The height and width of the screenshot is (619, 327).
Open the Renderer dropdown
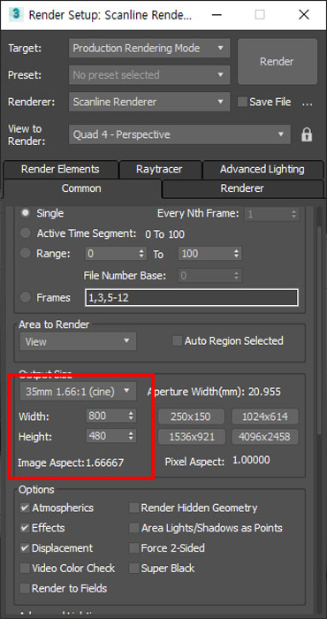pyautogui.click(x=149, y=102)
